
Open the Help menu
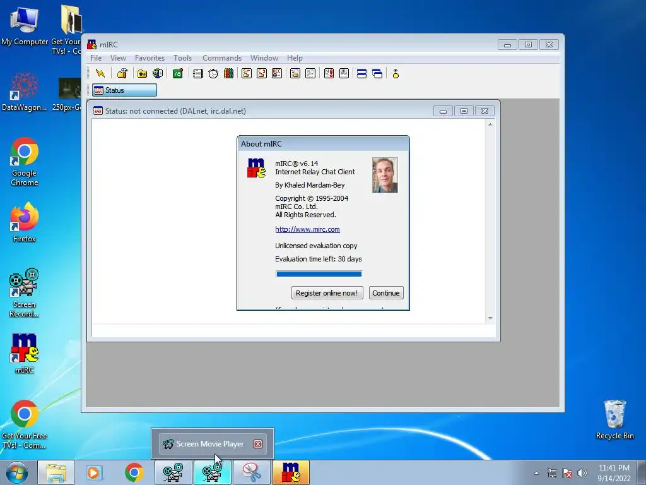click(x=295, y=57)
